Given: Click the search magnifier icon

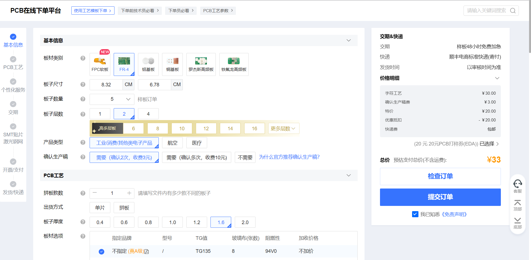Looking at the screenshot, I should (x=513, y=10).
